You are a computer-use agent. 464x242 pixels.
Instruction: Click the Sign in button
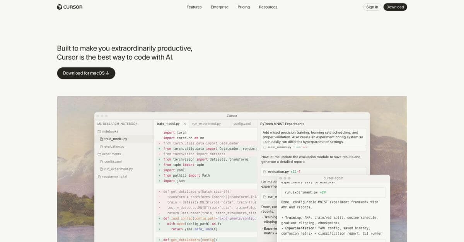click(372, 7)
